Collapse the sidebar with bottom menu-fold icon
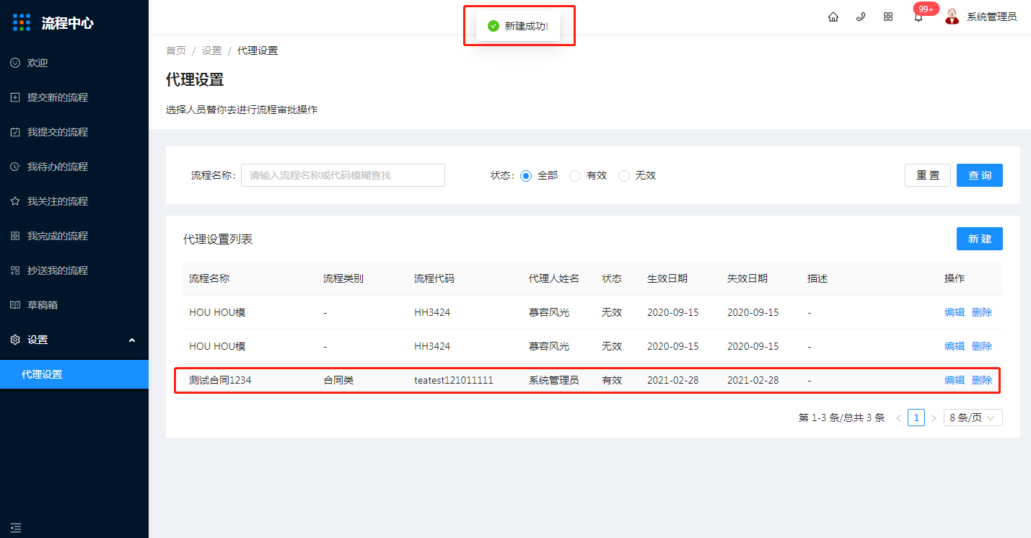This screenshot has width=1031, height=538. tap(16, 528)
